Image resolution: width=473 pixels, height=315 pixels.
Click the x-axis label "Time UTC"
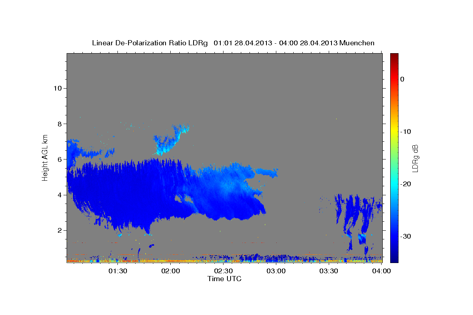224,279
